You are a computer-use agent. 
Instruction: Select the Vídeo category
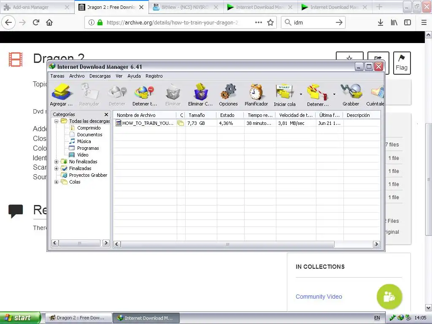point(83,155)
